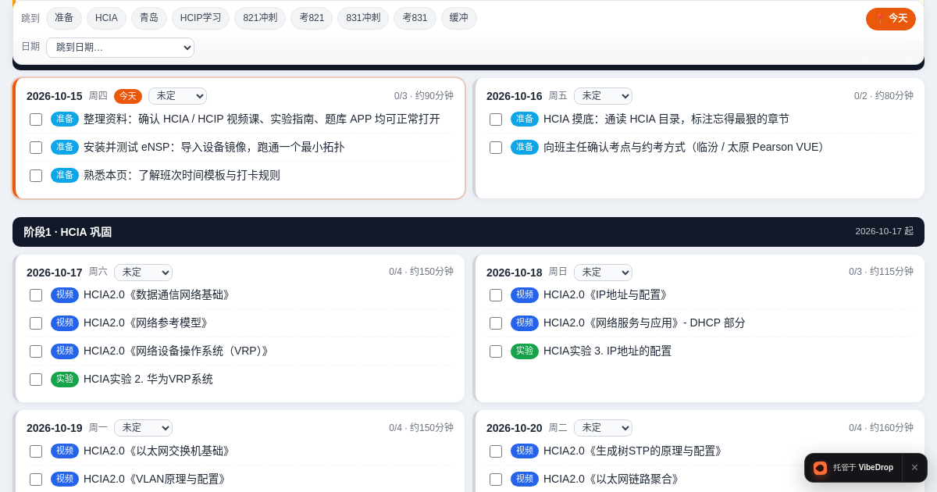The height and width of the screenshot is (492, 937).
Task: Click the 实验 tag on HCIA实验 2
Action: click(x=65, y=379)
